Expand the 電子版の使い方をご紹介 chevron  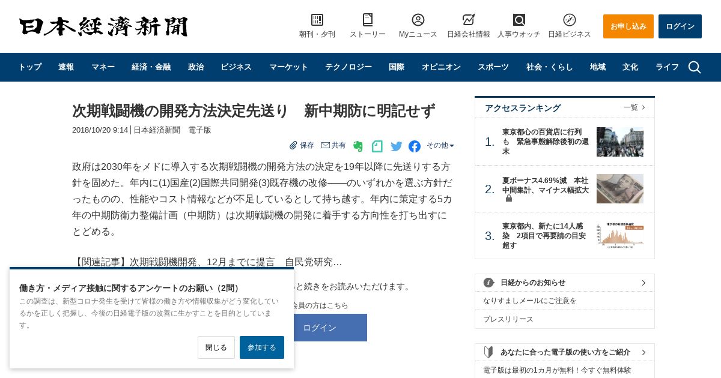pos(643,352)
